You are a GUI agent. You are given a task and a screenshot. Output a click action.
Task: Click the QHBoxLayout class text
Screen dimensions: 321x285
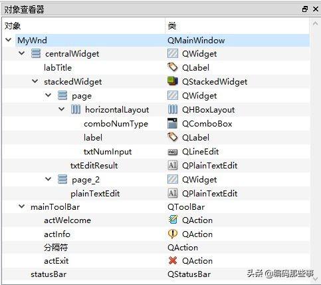click(208, 110)
